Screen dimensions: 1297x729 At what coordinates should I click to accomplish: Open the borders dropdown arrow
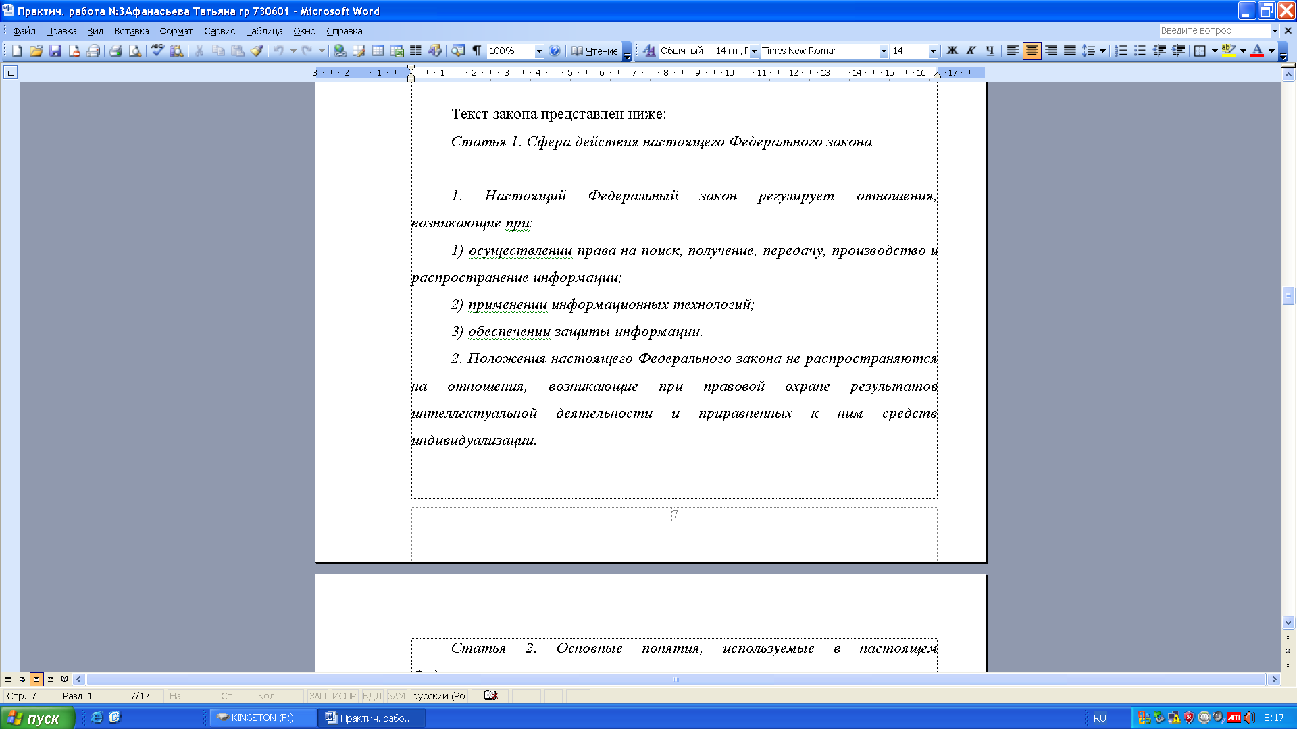(1215, 51)
